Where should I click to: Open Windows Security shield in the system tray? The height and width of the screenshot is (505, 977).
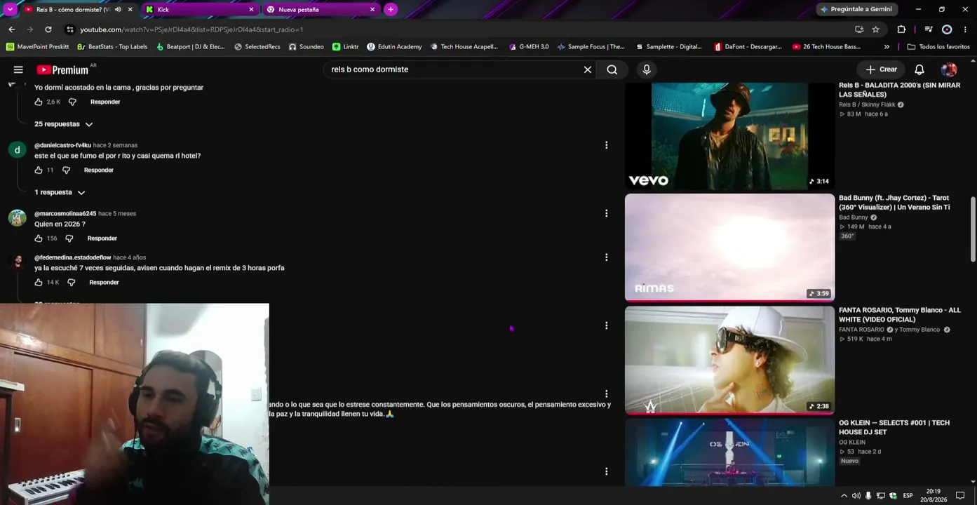(x=893, y=496)
